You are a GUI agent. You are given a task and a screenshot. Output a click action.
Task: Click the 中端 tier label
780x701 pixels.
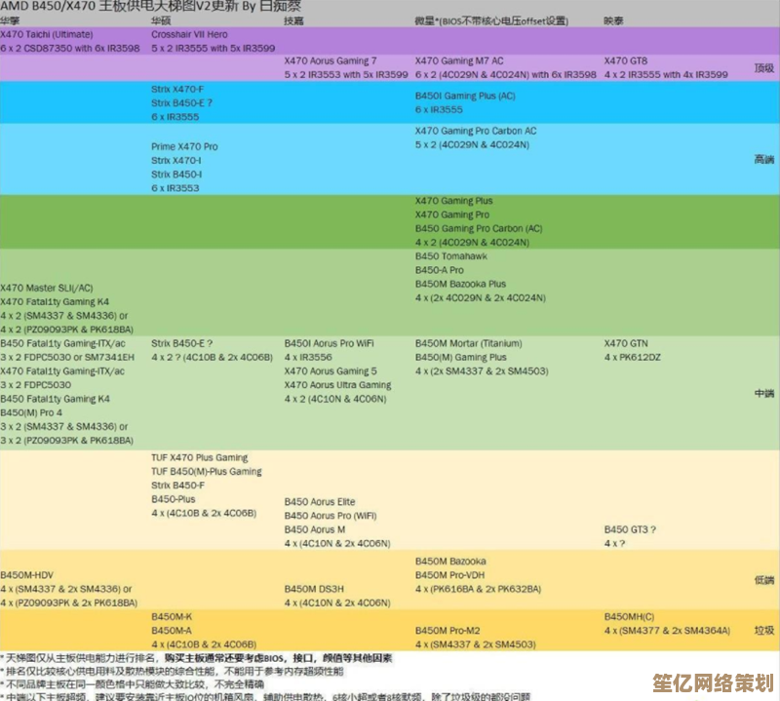coord(764,393)
